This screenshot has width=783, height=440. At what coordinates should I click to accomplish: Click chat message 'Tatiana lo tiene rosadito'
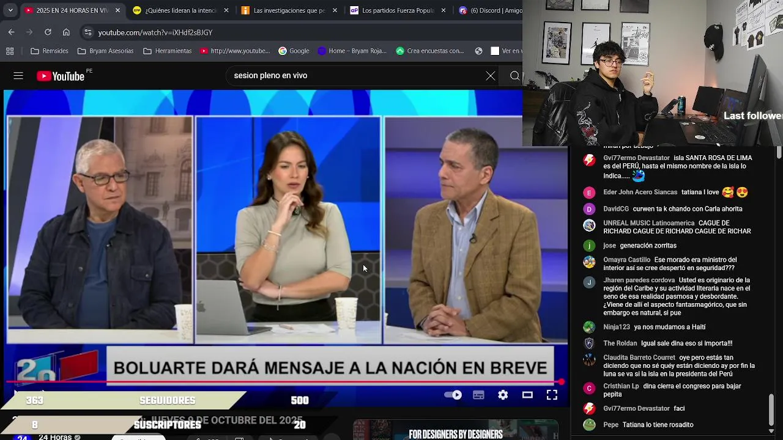pyautogui.click(x=658, y=425)
